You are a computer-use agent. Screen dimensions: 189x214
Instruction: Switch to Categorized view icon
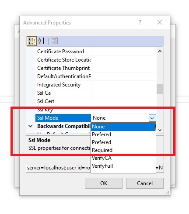point(31,41)
